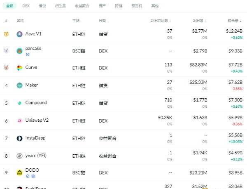Open the Uniswap V2 project name

(x=37, y=120)
